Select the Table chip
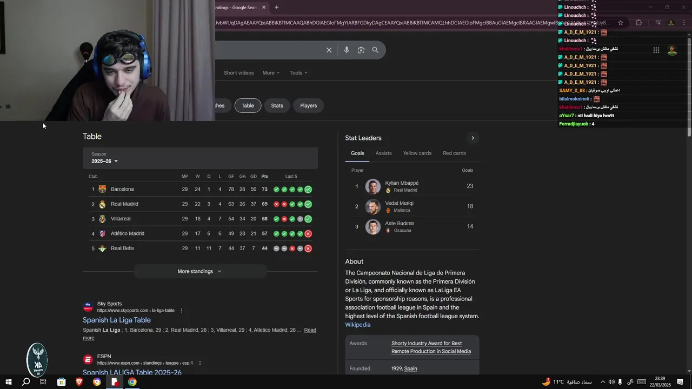 248,105
